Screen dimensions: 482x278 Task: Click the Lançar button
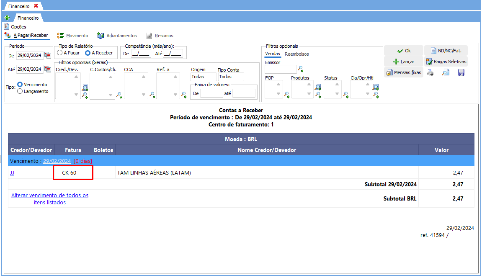404,62
